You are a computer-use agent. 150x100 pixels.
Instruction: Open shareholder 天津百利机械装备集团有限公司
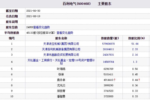tap(61, 49)
